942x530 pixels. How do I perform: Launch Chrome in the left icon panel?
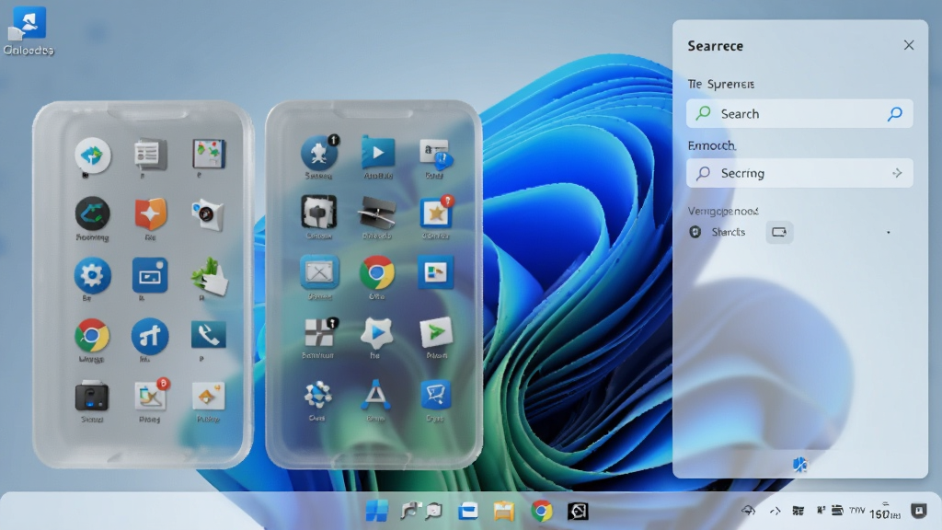point(92,335)
